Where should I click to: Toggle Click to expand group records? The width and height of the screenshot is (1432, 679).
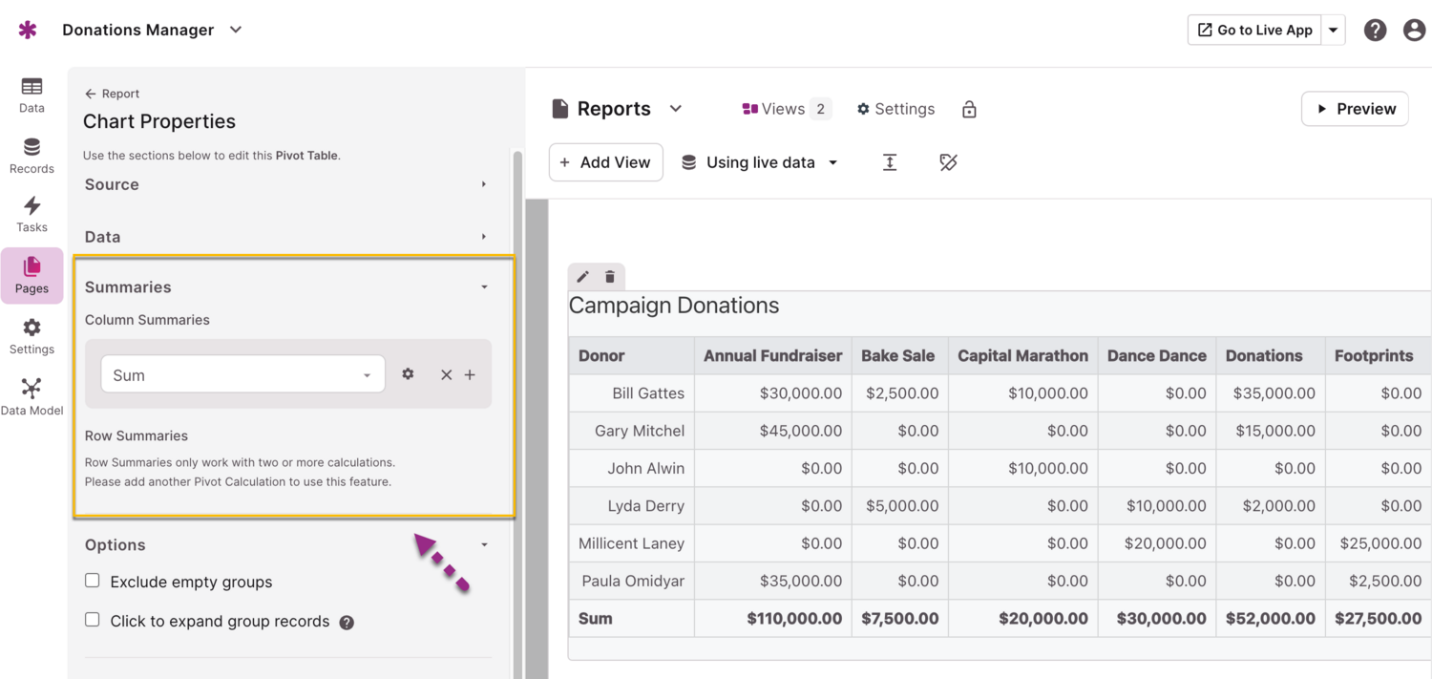coord(93,620)
